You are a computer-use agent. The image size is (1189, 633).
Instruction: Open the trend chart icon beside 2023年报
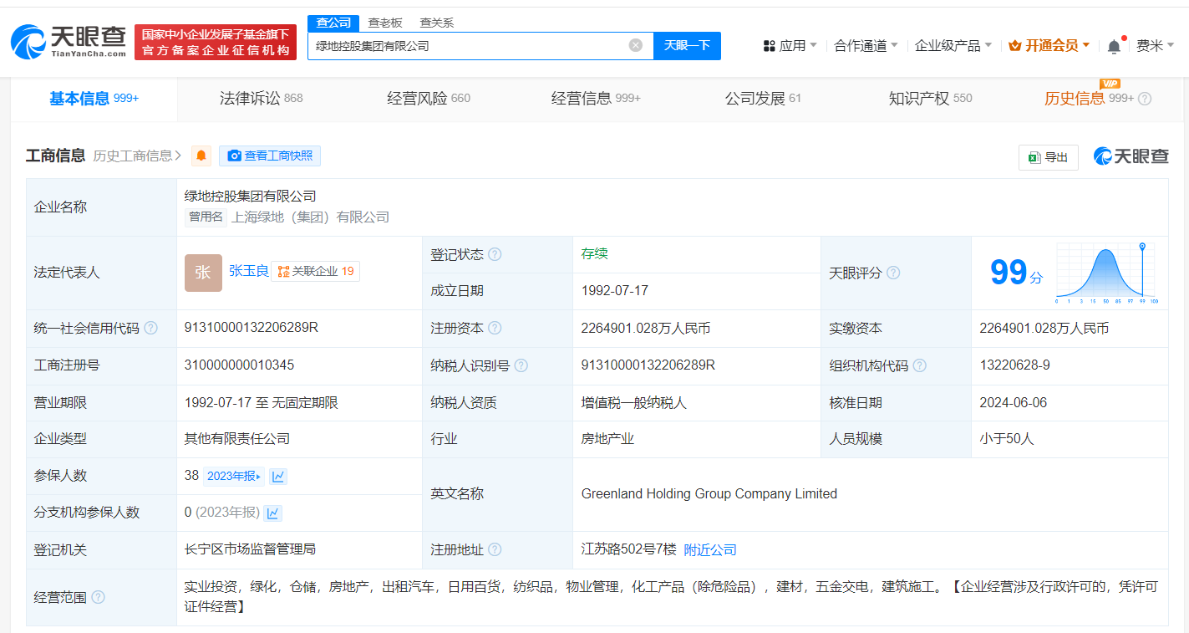(278, 476)
